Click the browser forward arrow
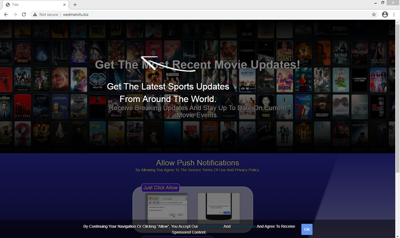The width and height of the screenshot is (400, 238). point(15,14)
